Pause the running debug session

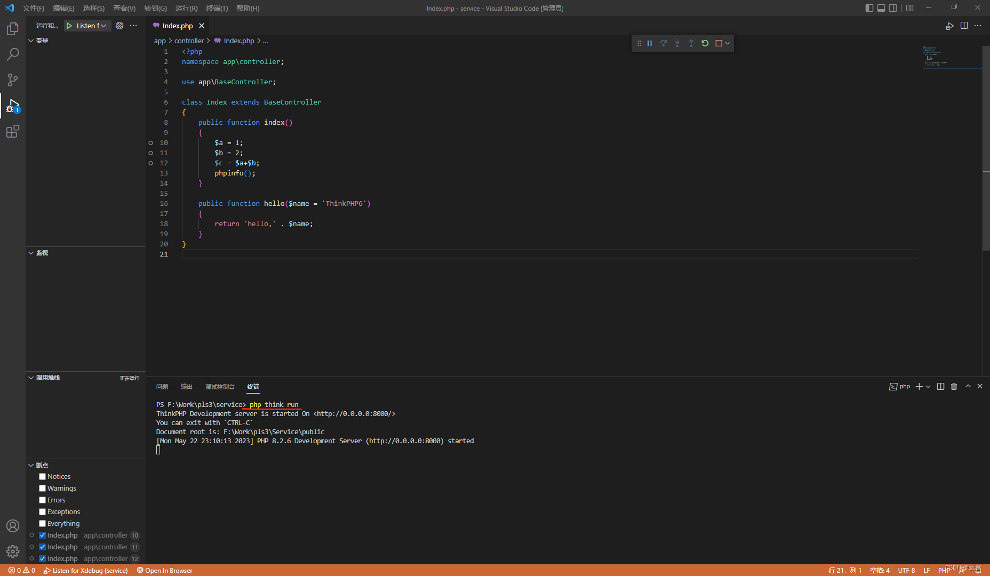650,43
